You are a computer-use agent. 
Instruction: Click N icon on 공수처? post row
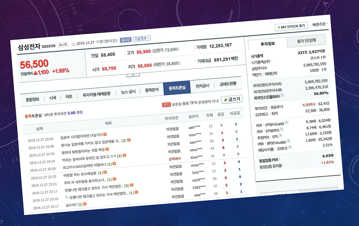(85, 204)
